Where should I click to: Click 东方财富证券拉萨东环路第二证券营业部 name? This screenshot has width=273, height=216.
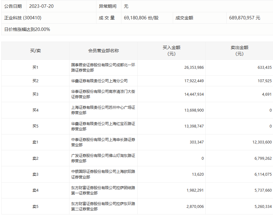[103, 206]
